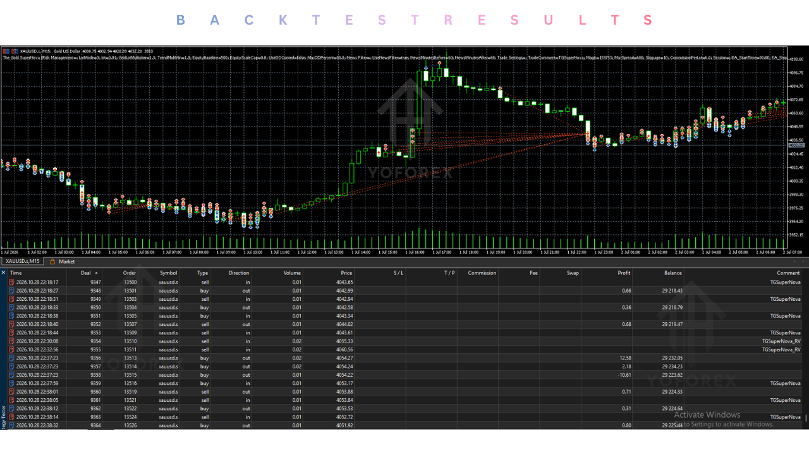Click the sell deal icon for deal 9363
This screenshot has height=455, width=809.
(x=11, y=417)
